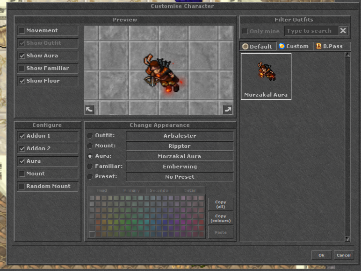Clear the outfit search field X
Viewport: 361px width, 271px height.
(343, 30)
